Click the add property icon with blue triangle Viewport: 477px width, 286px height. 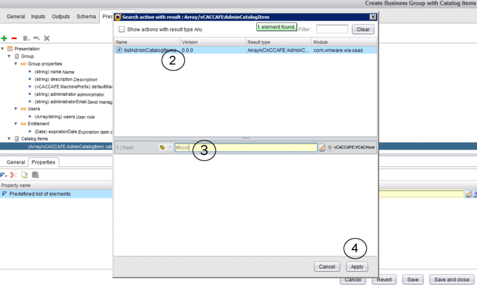[x=4, y=175]
